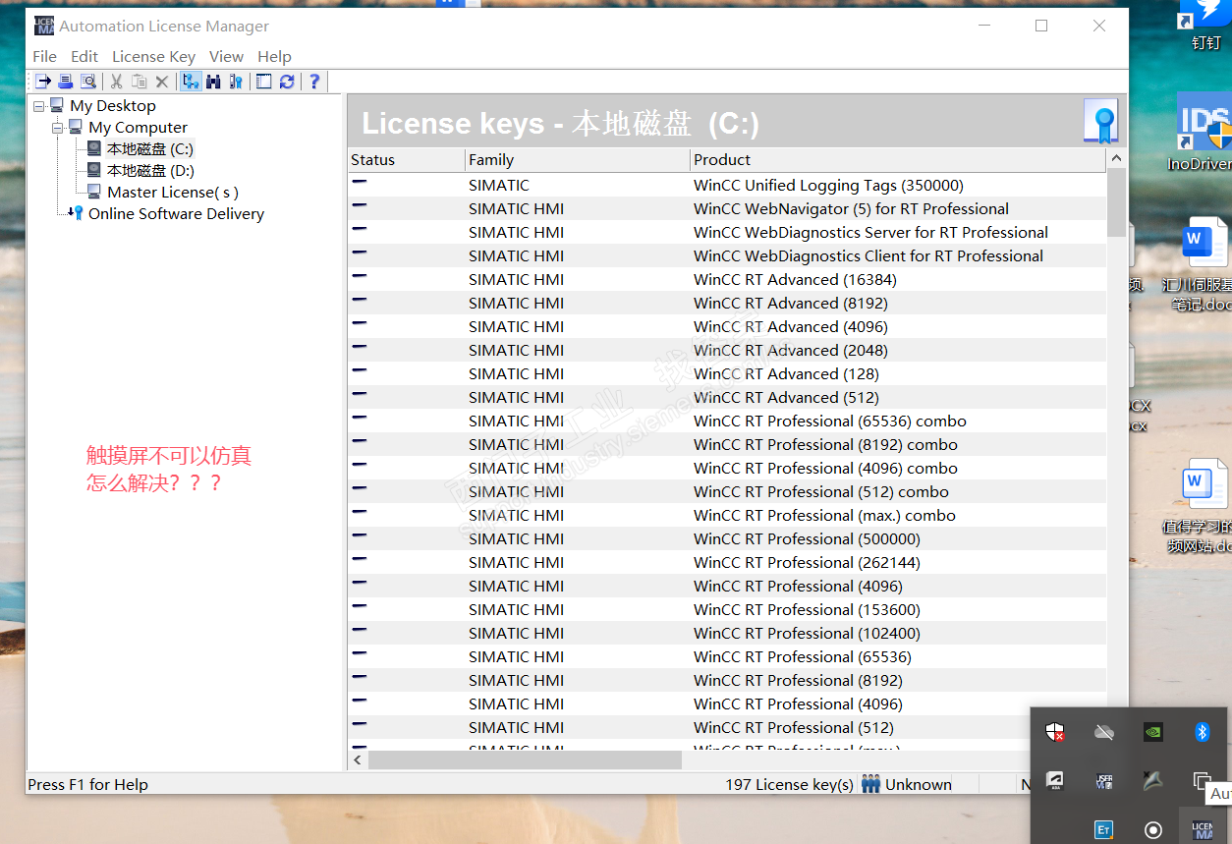Toggle the navigation tree view icon
Screen dimensions: 1232x844
[x=191, y=82]
